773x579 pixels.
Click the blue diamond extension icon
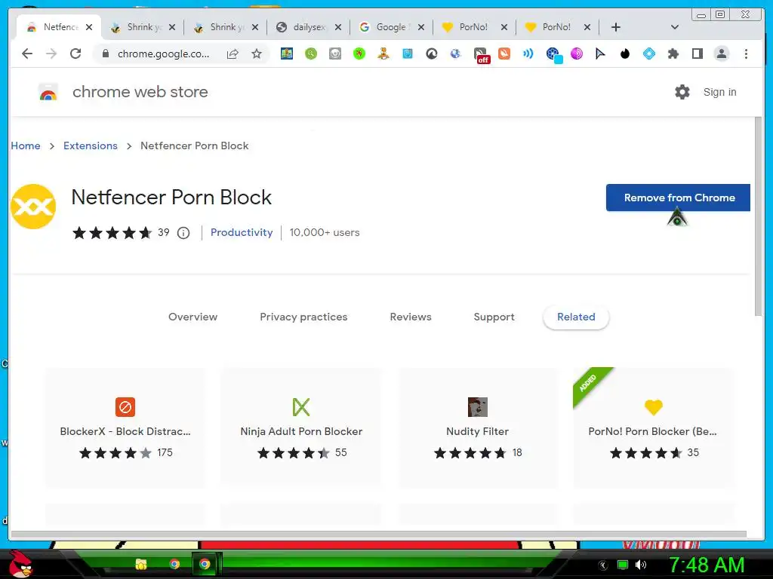pos(648,54)
